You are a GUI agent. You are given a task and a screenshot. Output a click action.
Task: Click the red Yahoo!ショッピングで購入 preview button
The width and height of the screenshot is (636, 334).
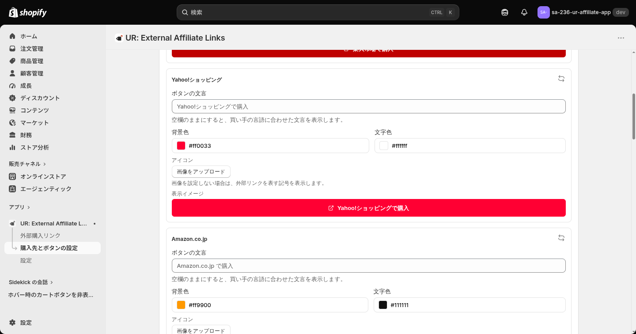click(369, 208)
